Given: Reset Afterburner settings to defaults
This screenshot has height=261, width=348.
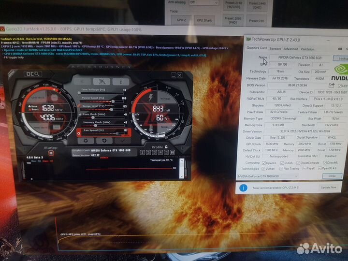Looking at the screenshot, I should coord(104,141).
